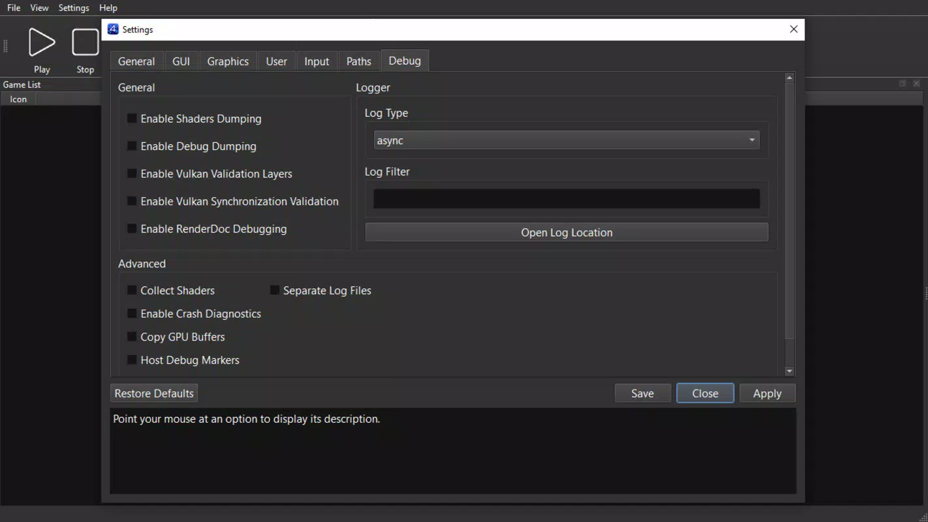Viewport: 928px width, 522px height.
Task: Check Copy GPU Buffers
Action: (132, 337)
